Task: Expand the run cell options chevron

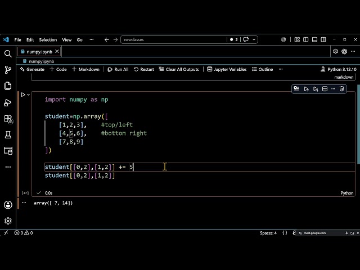Action: (x=29, y=94)
